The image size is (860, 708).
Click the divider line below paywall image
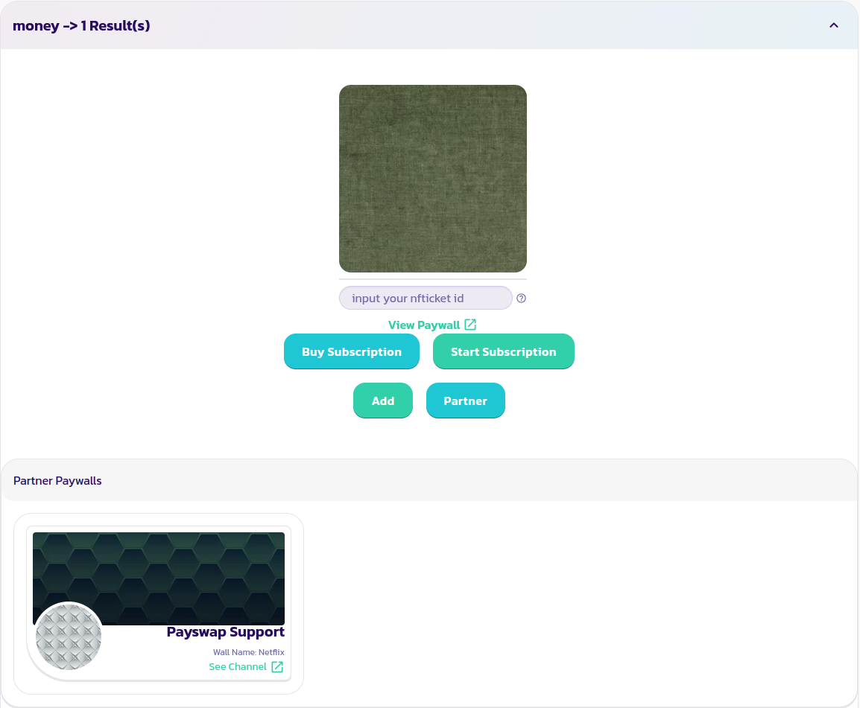click(432, 280)
